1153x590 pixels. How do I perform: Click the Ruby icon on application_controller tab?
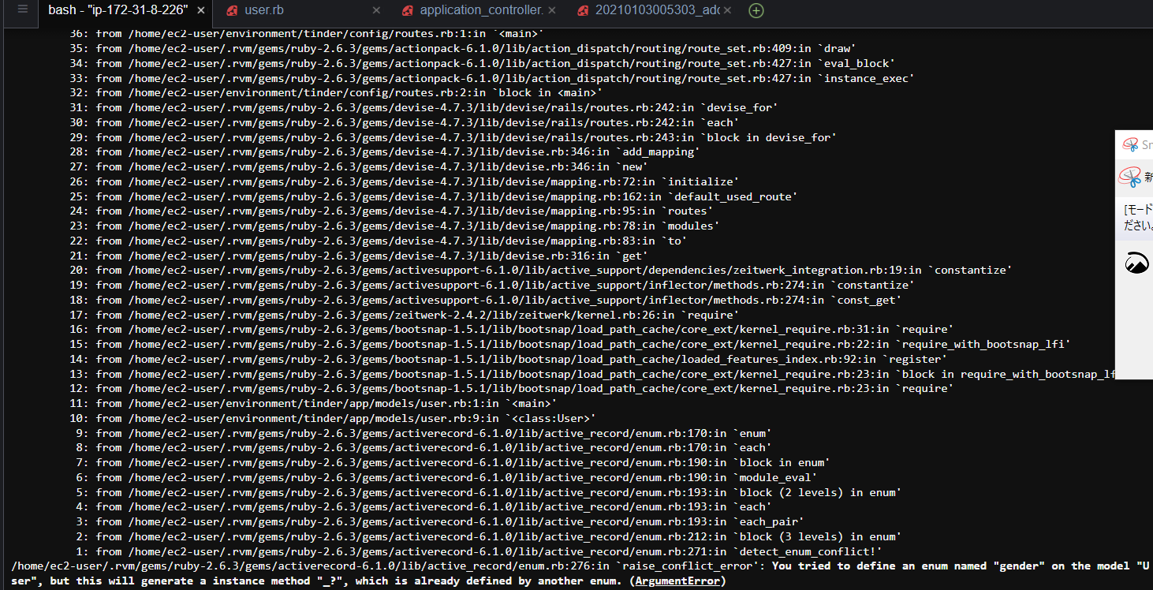coord(408,10)
